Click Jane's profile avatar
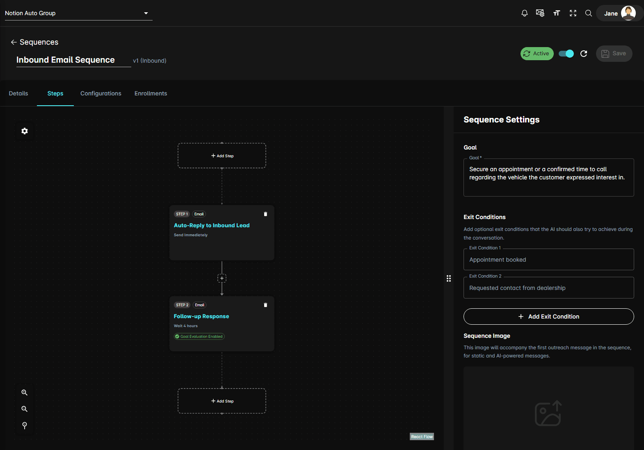Screen dimensions: 644x450 pos(628,13)
